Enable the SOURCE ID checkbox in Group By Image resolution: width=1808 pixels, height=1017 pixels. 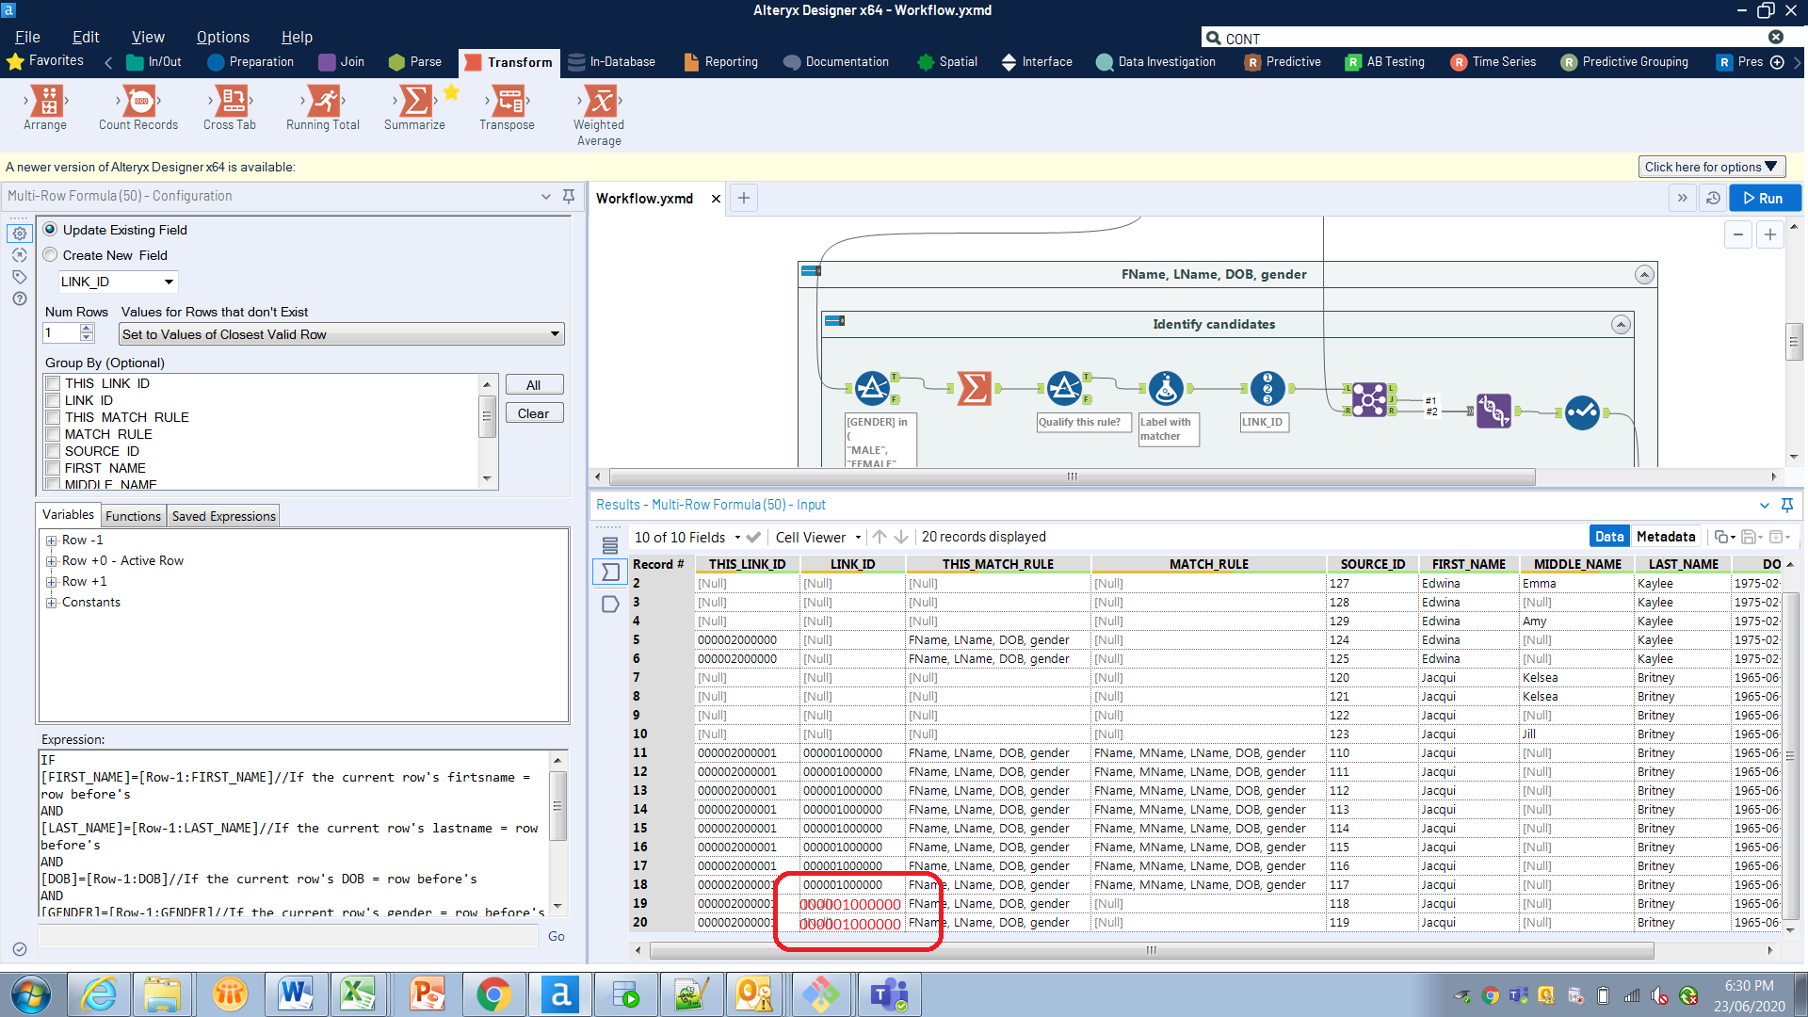click(x=53, y=451)
